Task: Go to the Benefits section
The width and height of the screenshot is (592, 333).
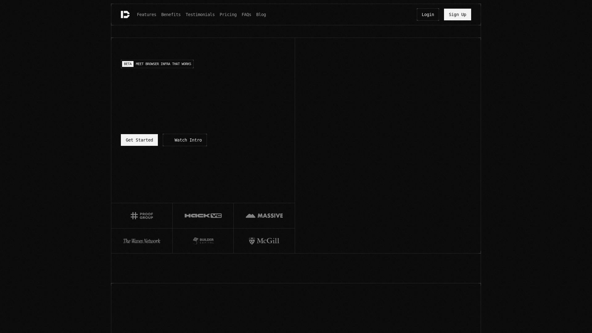Action: click(171, 14)
